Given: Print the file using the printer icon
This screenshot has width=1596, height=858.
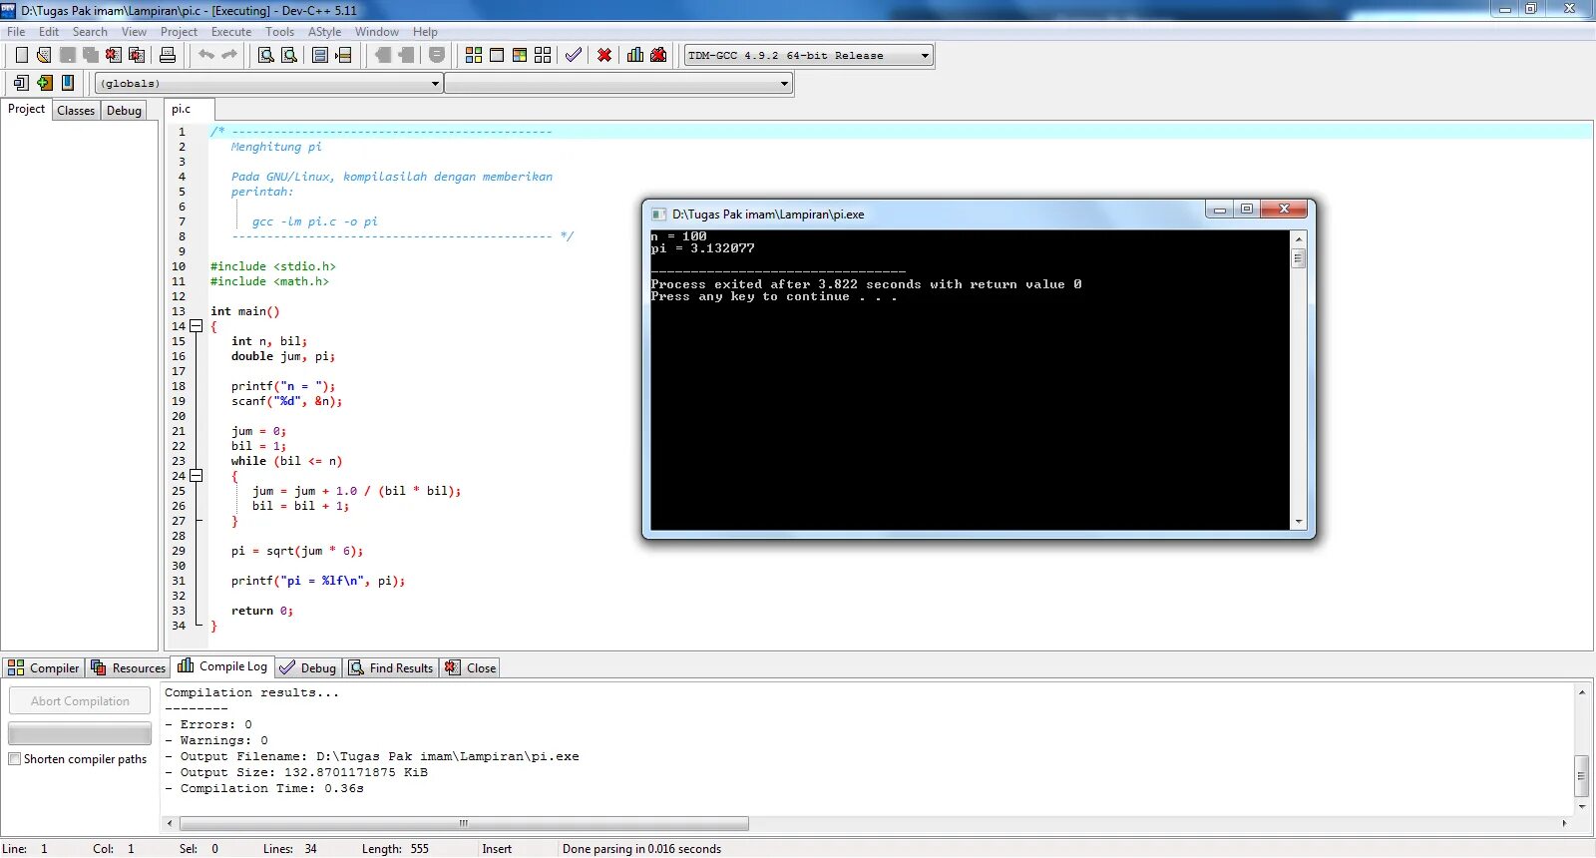Looking at the screenshot, I should point(168,55).
